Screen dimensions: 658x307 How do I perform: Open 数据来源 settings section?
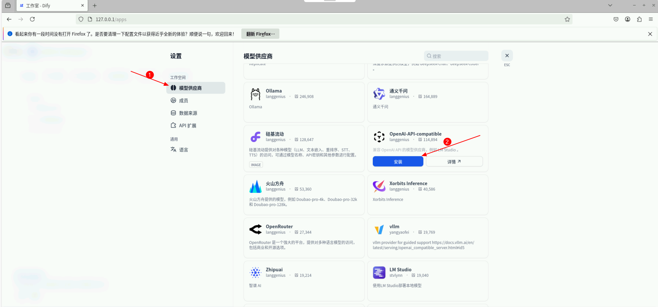[196, 113]
